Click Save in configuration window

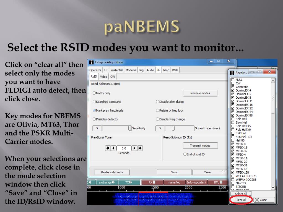[x=174, y=172]
